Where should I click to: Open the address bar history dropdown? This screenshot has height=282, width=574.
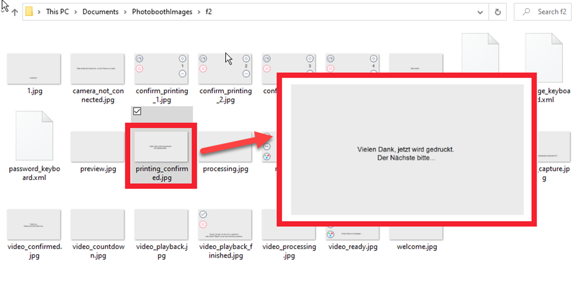coord(480,12)
